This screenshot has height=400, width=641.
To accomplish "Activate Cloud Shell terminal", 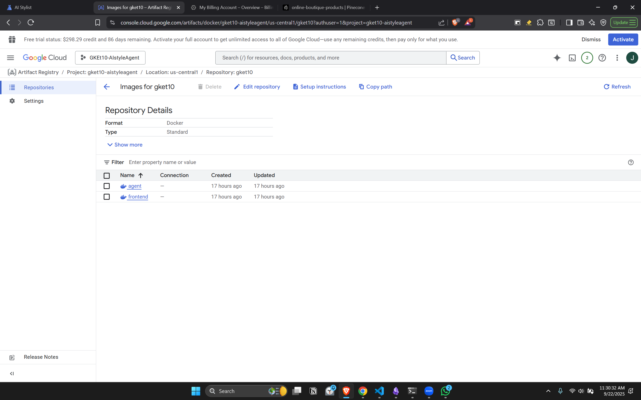I will tap(572, 58).
